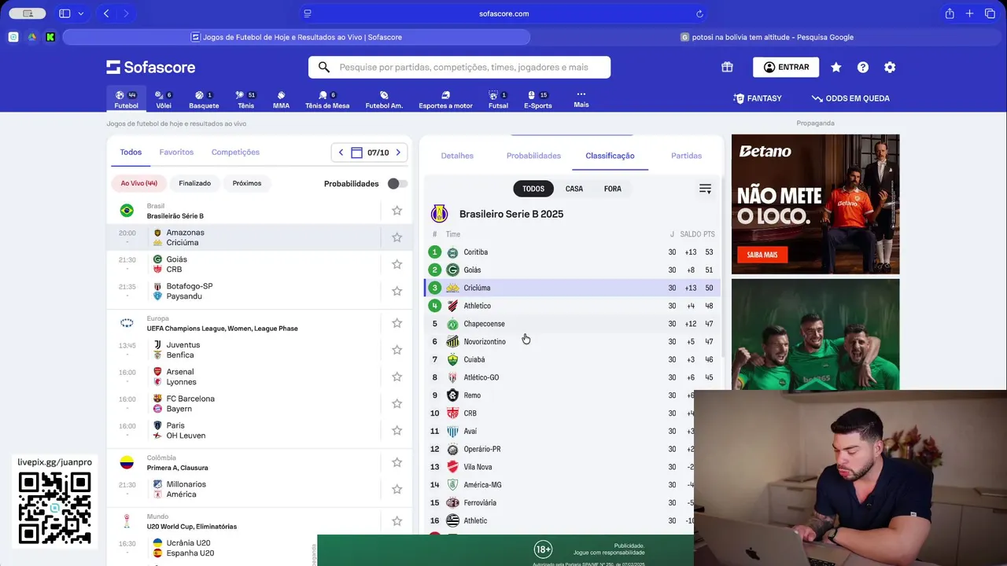This screenshot has width=1007, height=566.
Task: Open the Probabilidades tab in match panel
Action: click(533, 156)
